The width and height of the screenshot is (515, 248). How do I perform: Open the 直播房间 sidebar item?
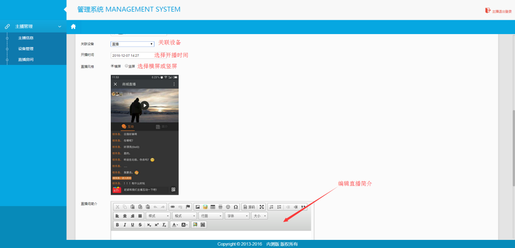point(26,60)
